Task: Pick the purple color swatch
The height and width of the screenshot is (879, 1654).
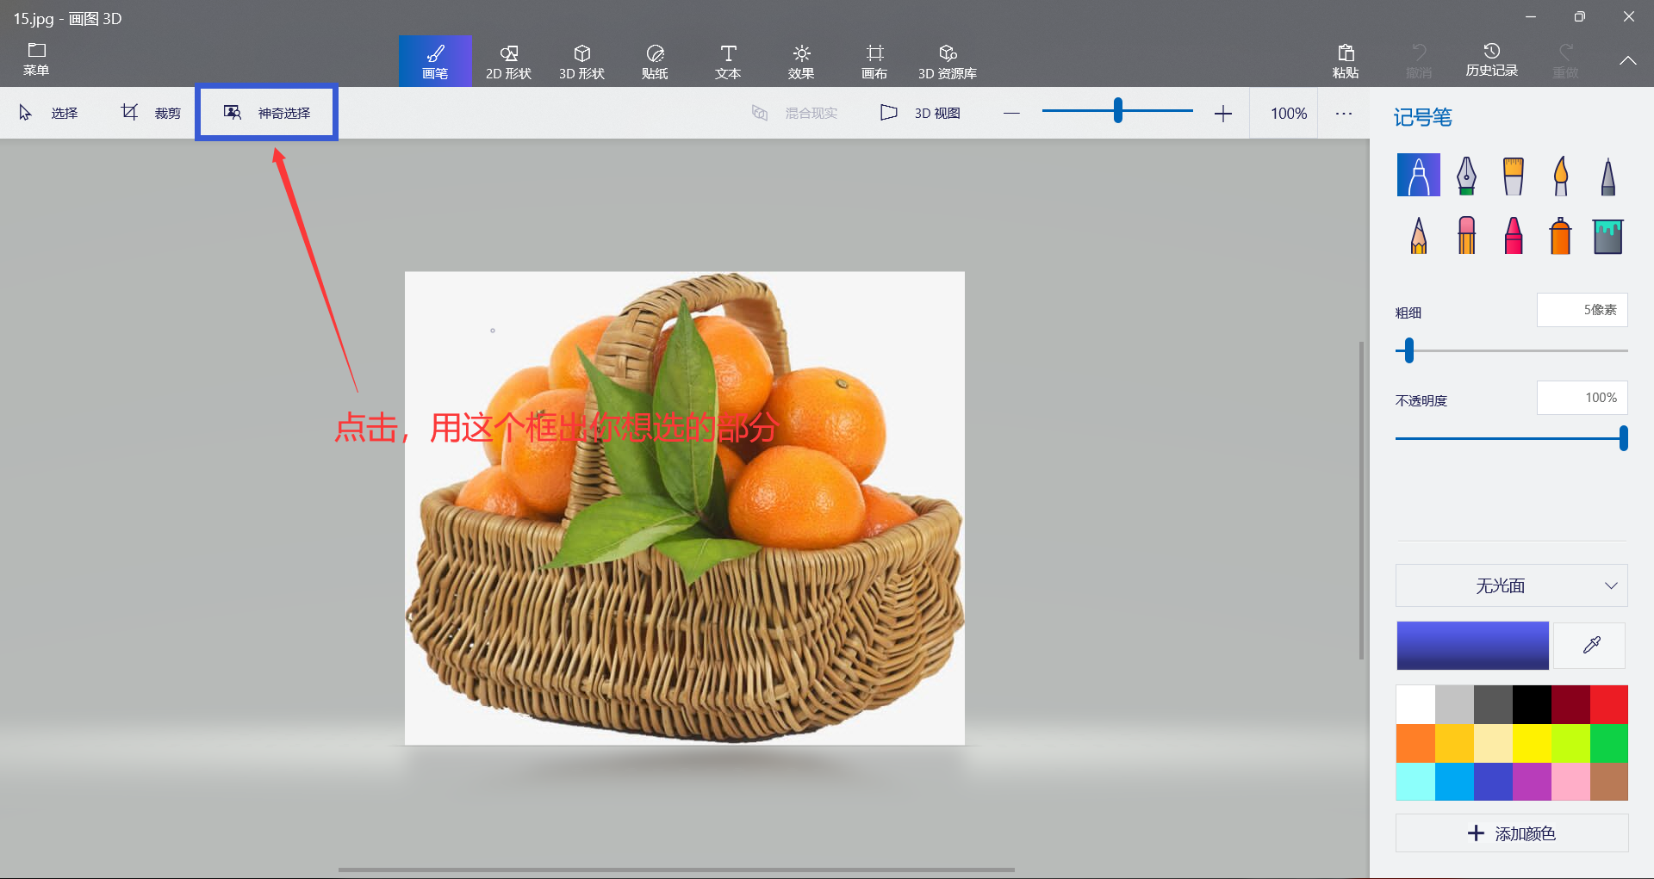Action: pos(1532,782)
